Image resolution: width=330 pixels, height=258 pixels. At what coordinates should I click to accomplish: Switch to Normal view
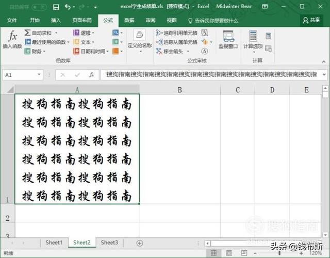pyautogui.click(x=213, y=253)
